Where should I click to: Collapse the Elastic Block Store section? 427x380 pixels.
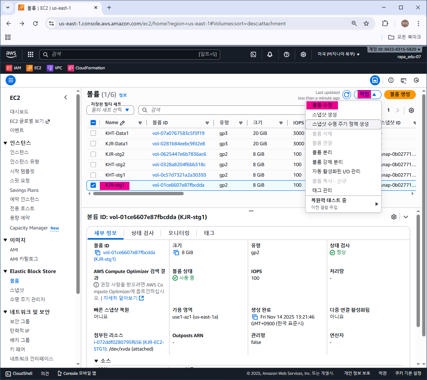point(5,271)
